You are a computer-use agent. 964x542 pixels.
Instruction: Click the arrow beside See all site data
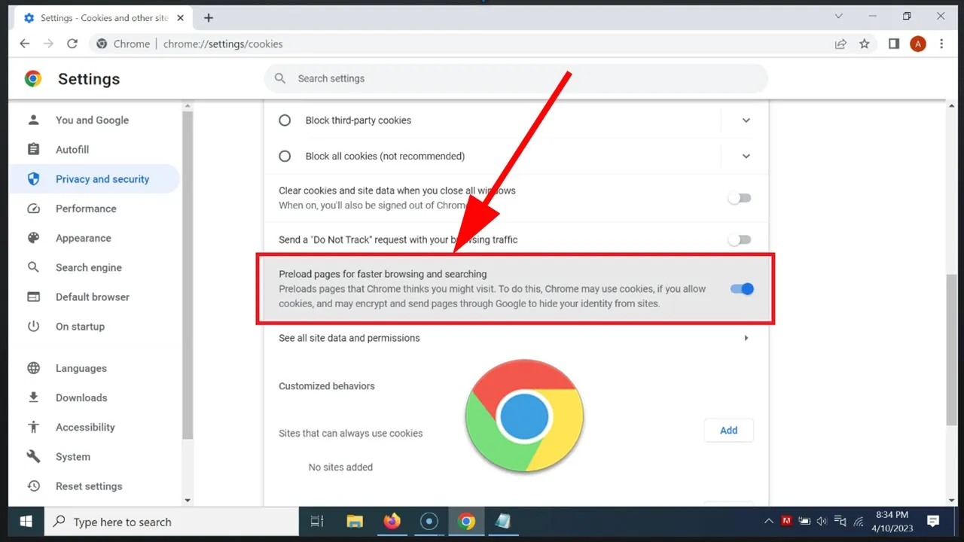point(746,338)
